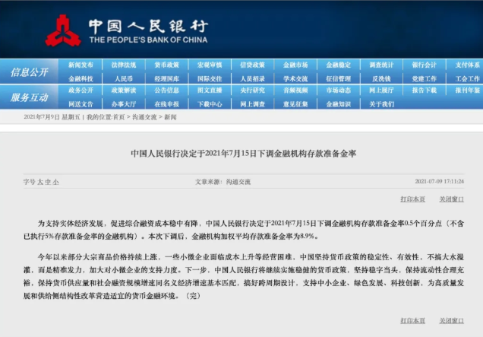
Task: Select 办事大厅 in the navigation
Action: tap(124, 104)
